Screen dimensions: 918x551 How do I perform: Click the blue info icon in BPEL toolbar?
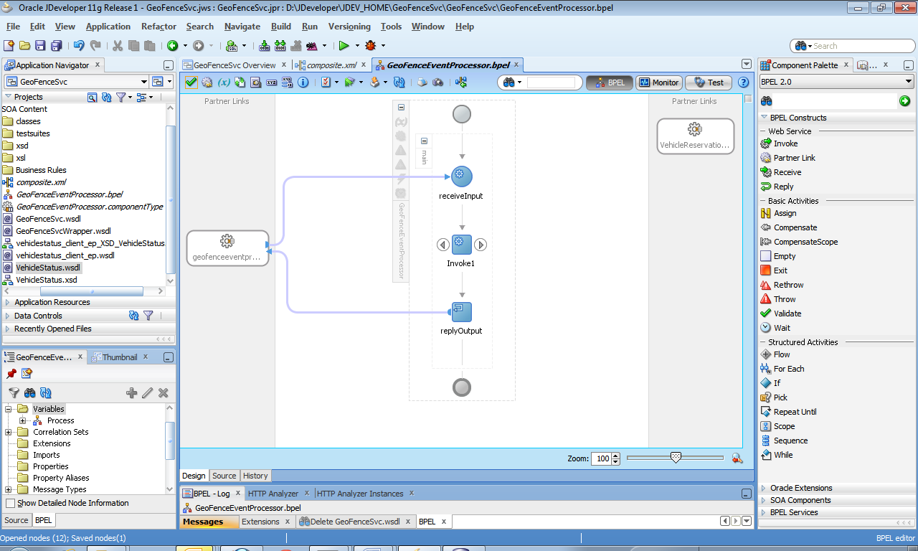(303, 82)
